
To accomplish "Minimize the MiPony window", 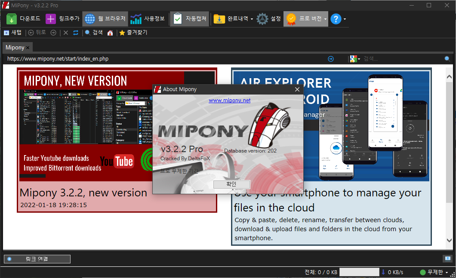I will pos(412,5).
